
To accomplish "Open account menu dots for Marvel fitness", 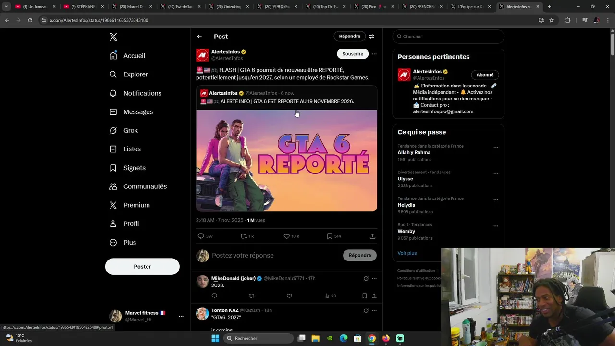I will tap(181, 316).
